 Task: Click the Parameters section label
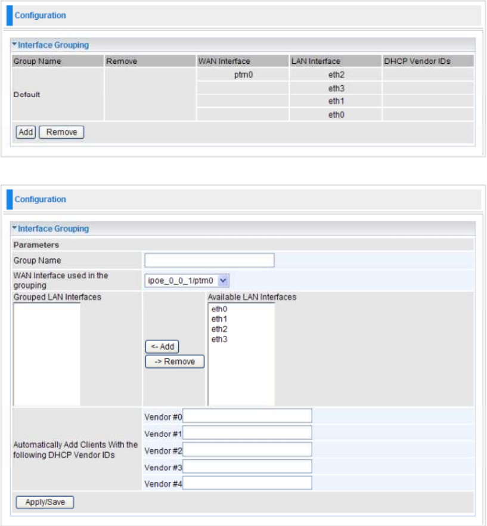click(x=36, y=245)
